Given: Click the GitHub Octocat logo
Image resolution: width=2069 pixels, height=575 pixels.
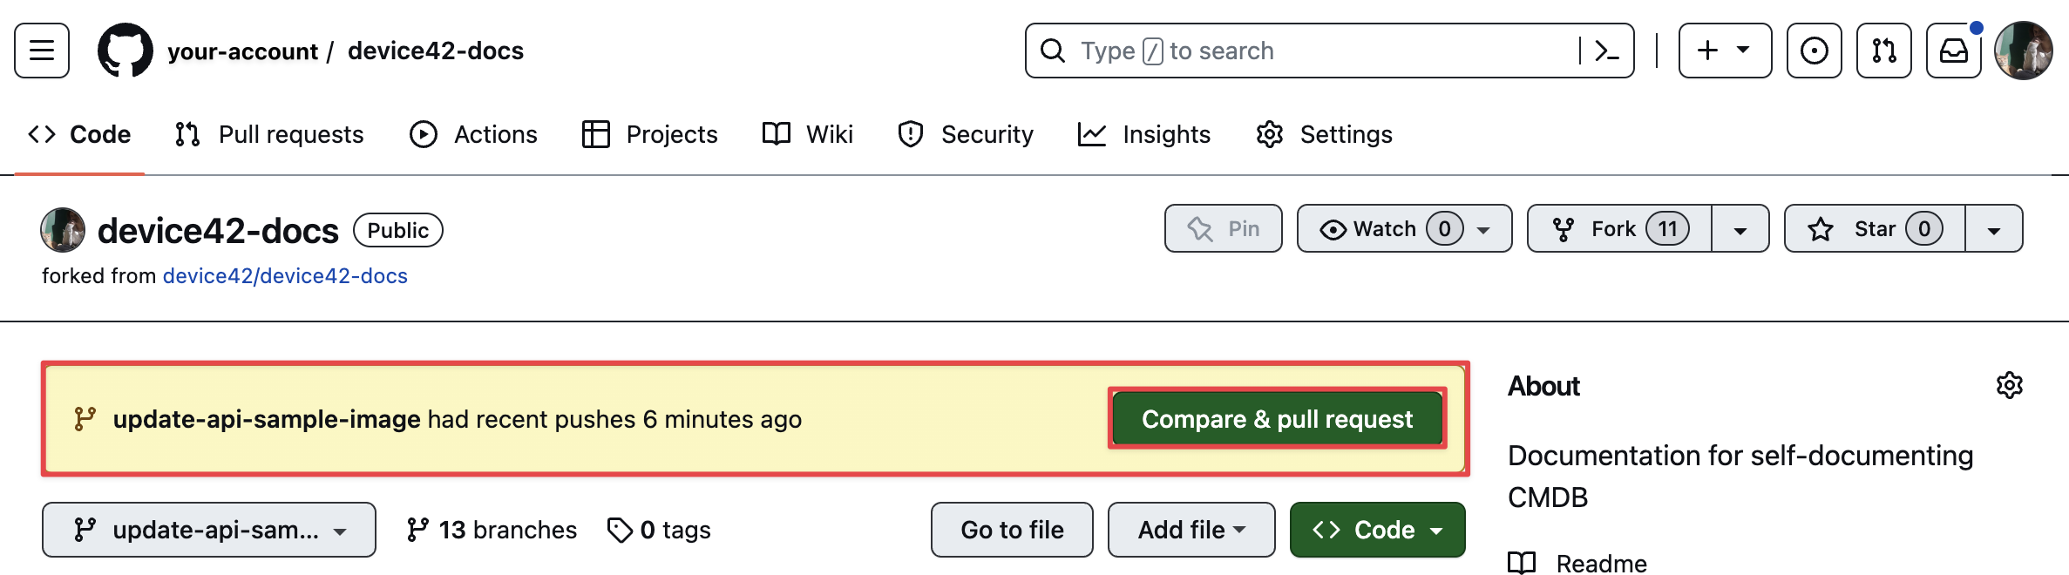Looking at the screenshot, I should coord(125,51).
